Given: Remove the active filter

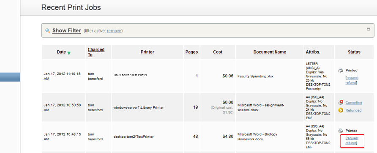Looking at the screenshot, I should tap(114, 31).
